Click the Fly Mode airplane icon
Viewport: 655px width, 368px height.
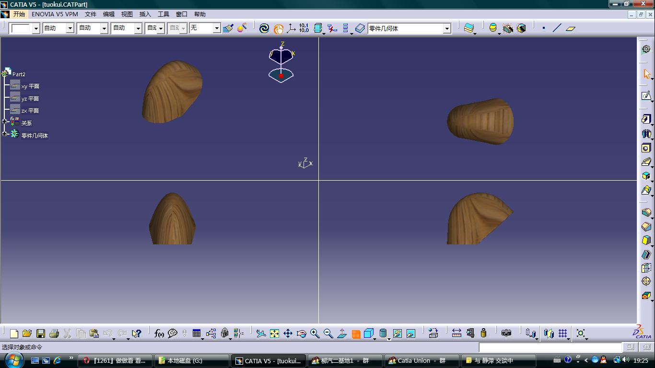(x=261, y=333)
